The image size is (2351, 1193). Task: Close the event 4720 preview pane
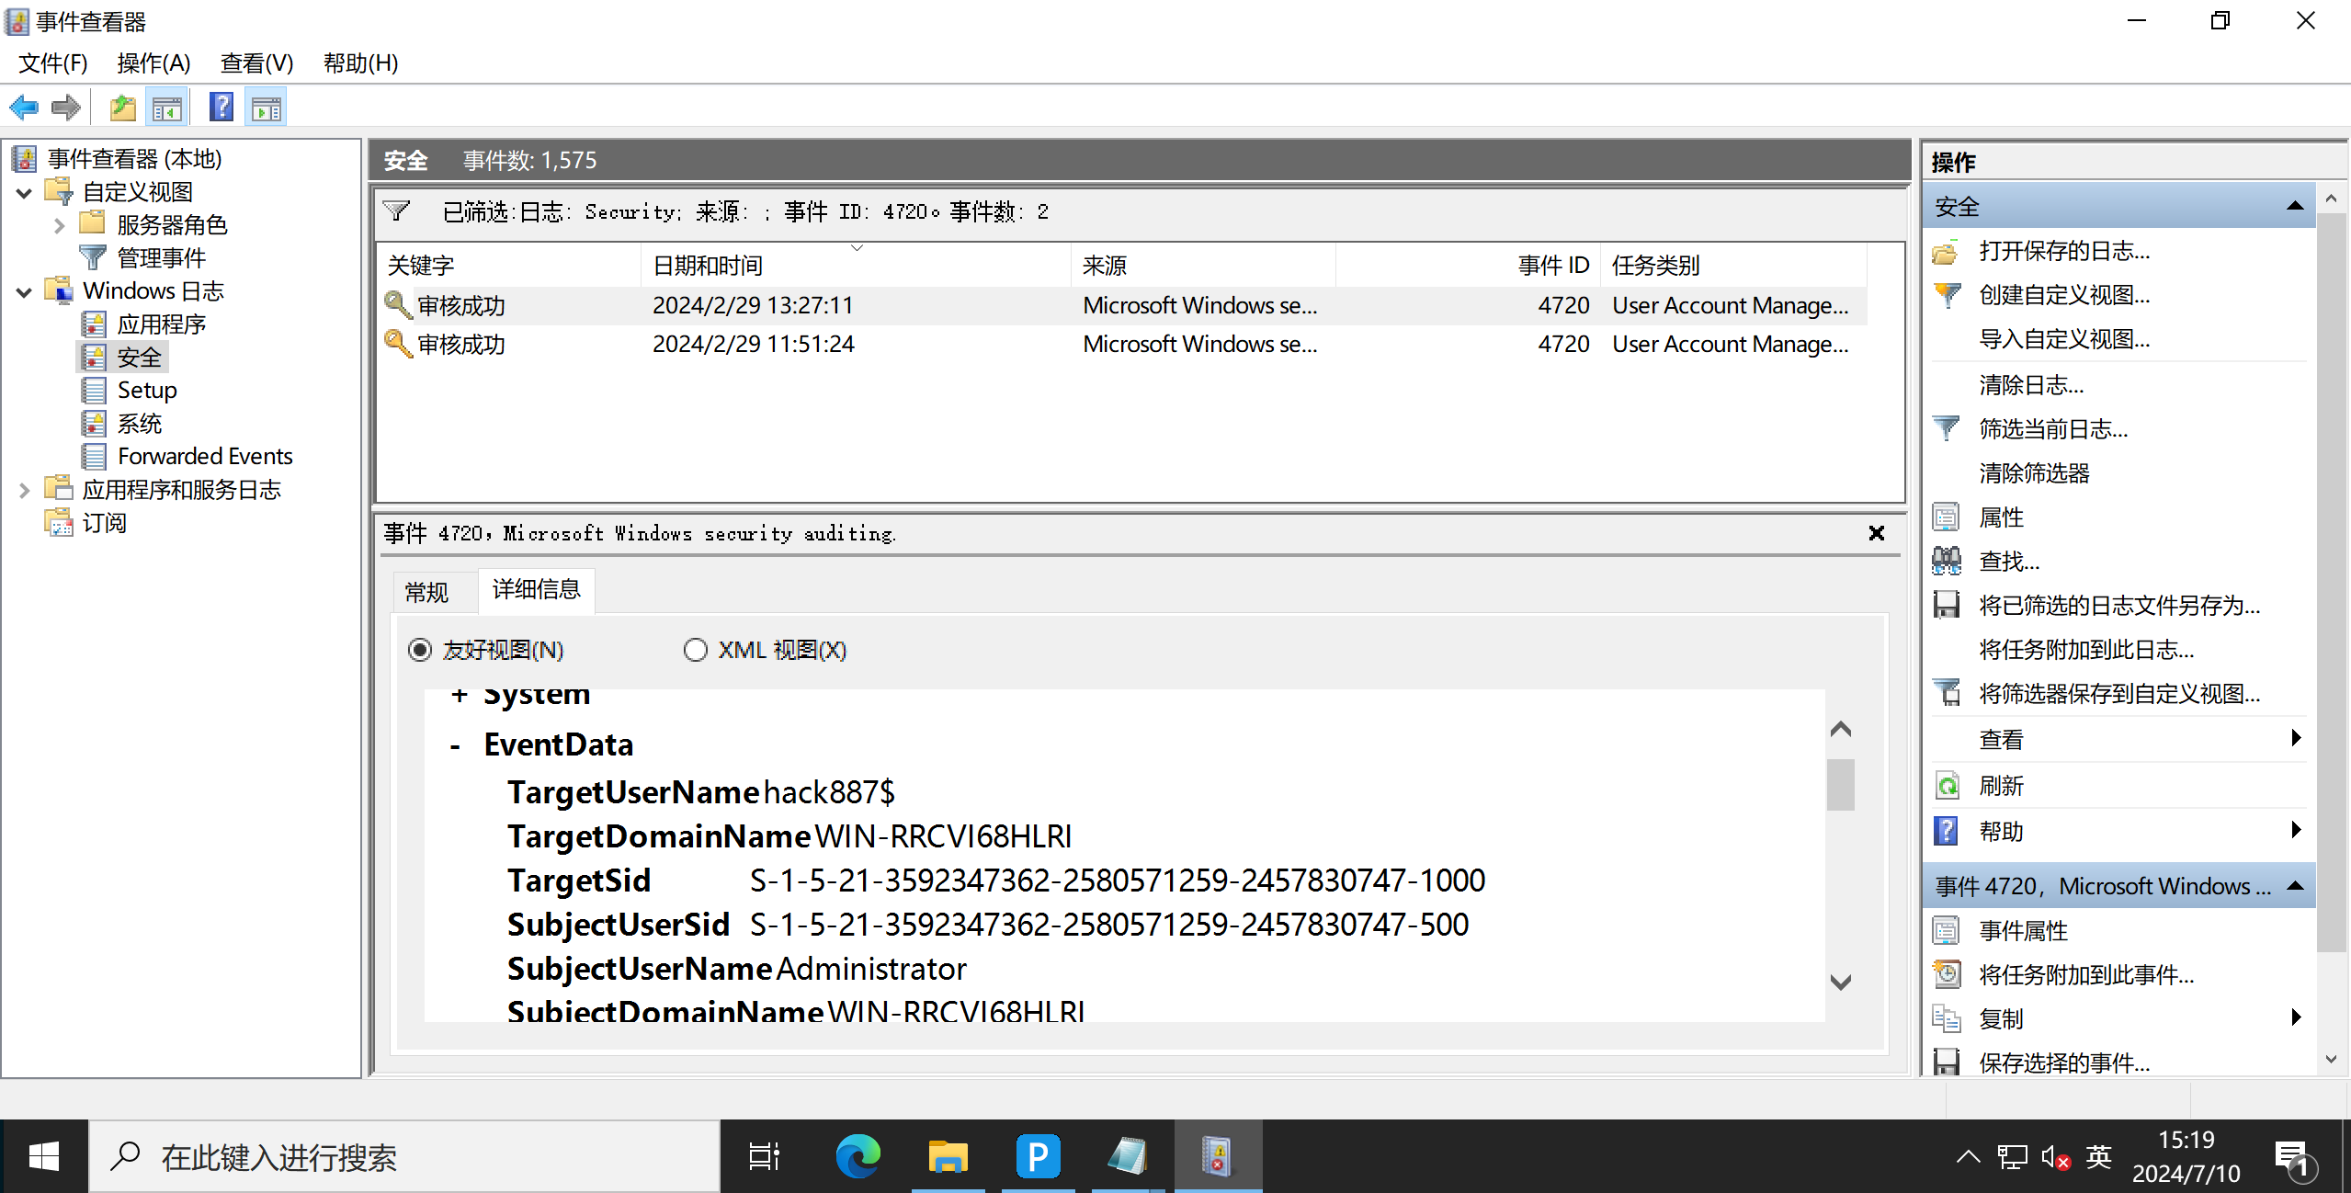pyautogui.click(x=1876, y=533)
